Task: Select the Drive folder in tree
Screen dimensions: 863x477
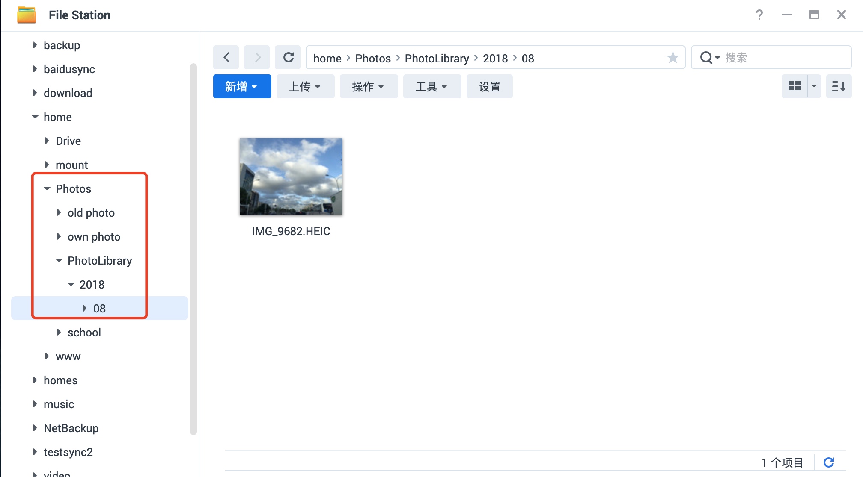Action: pos(68,141)
